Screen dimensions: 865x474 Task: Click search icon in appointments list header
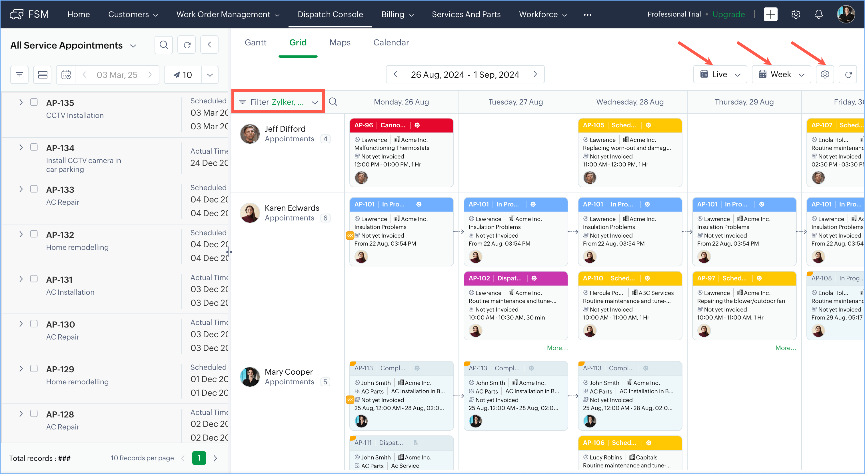[163, 45]
